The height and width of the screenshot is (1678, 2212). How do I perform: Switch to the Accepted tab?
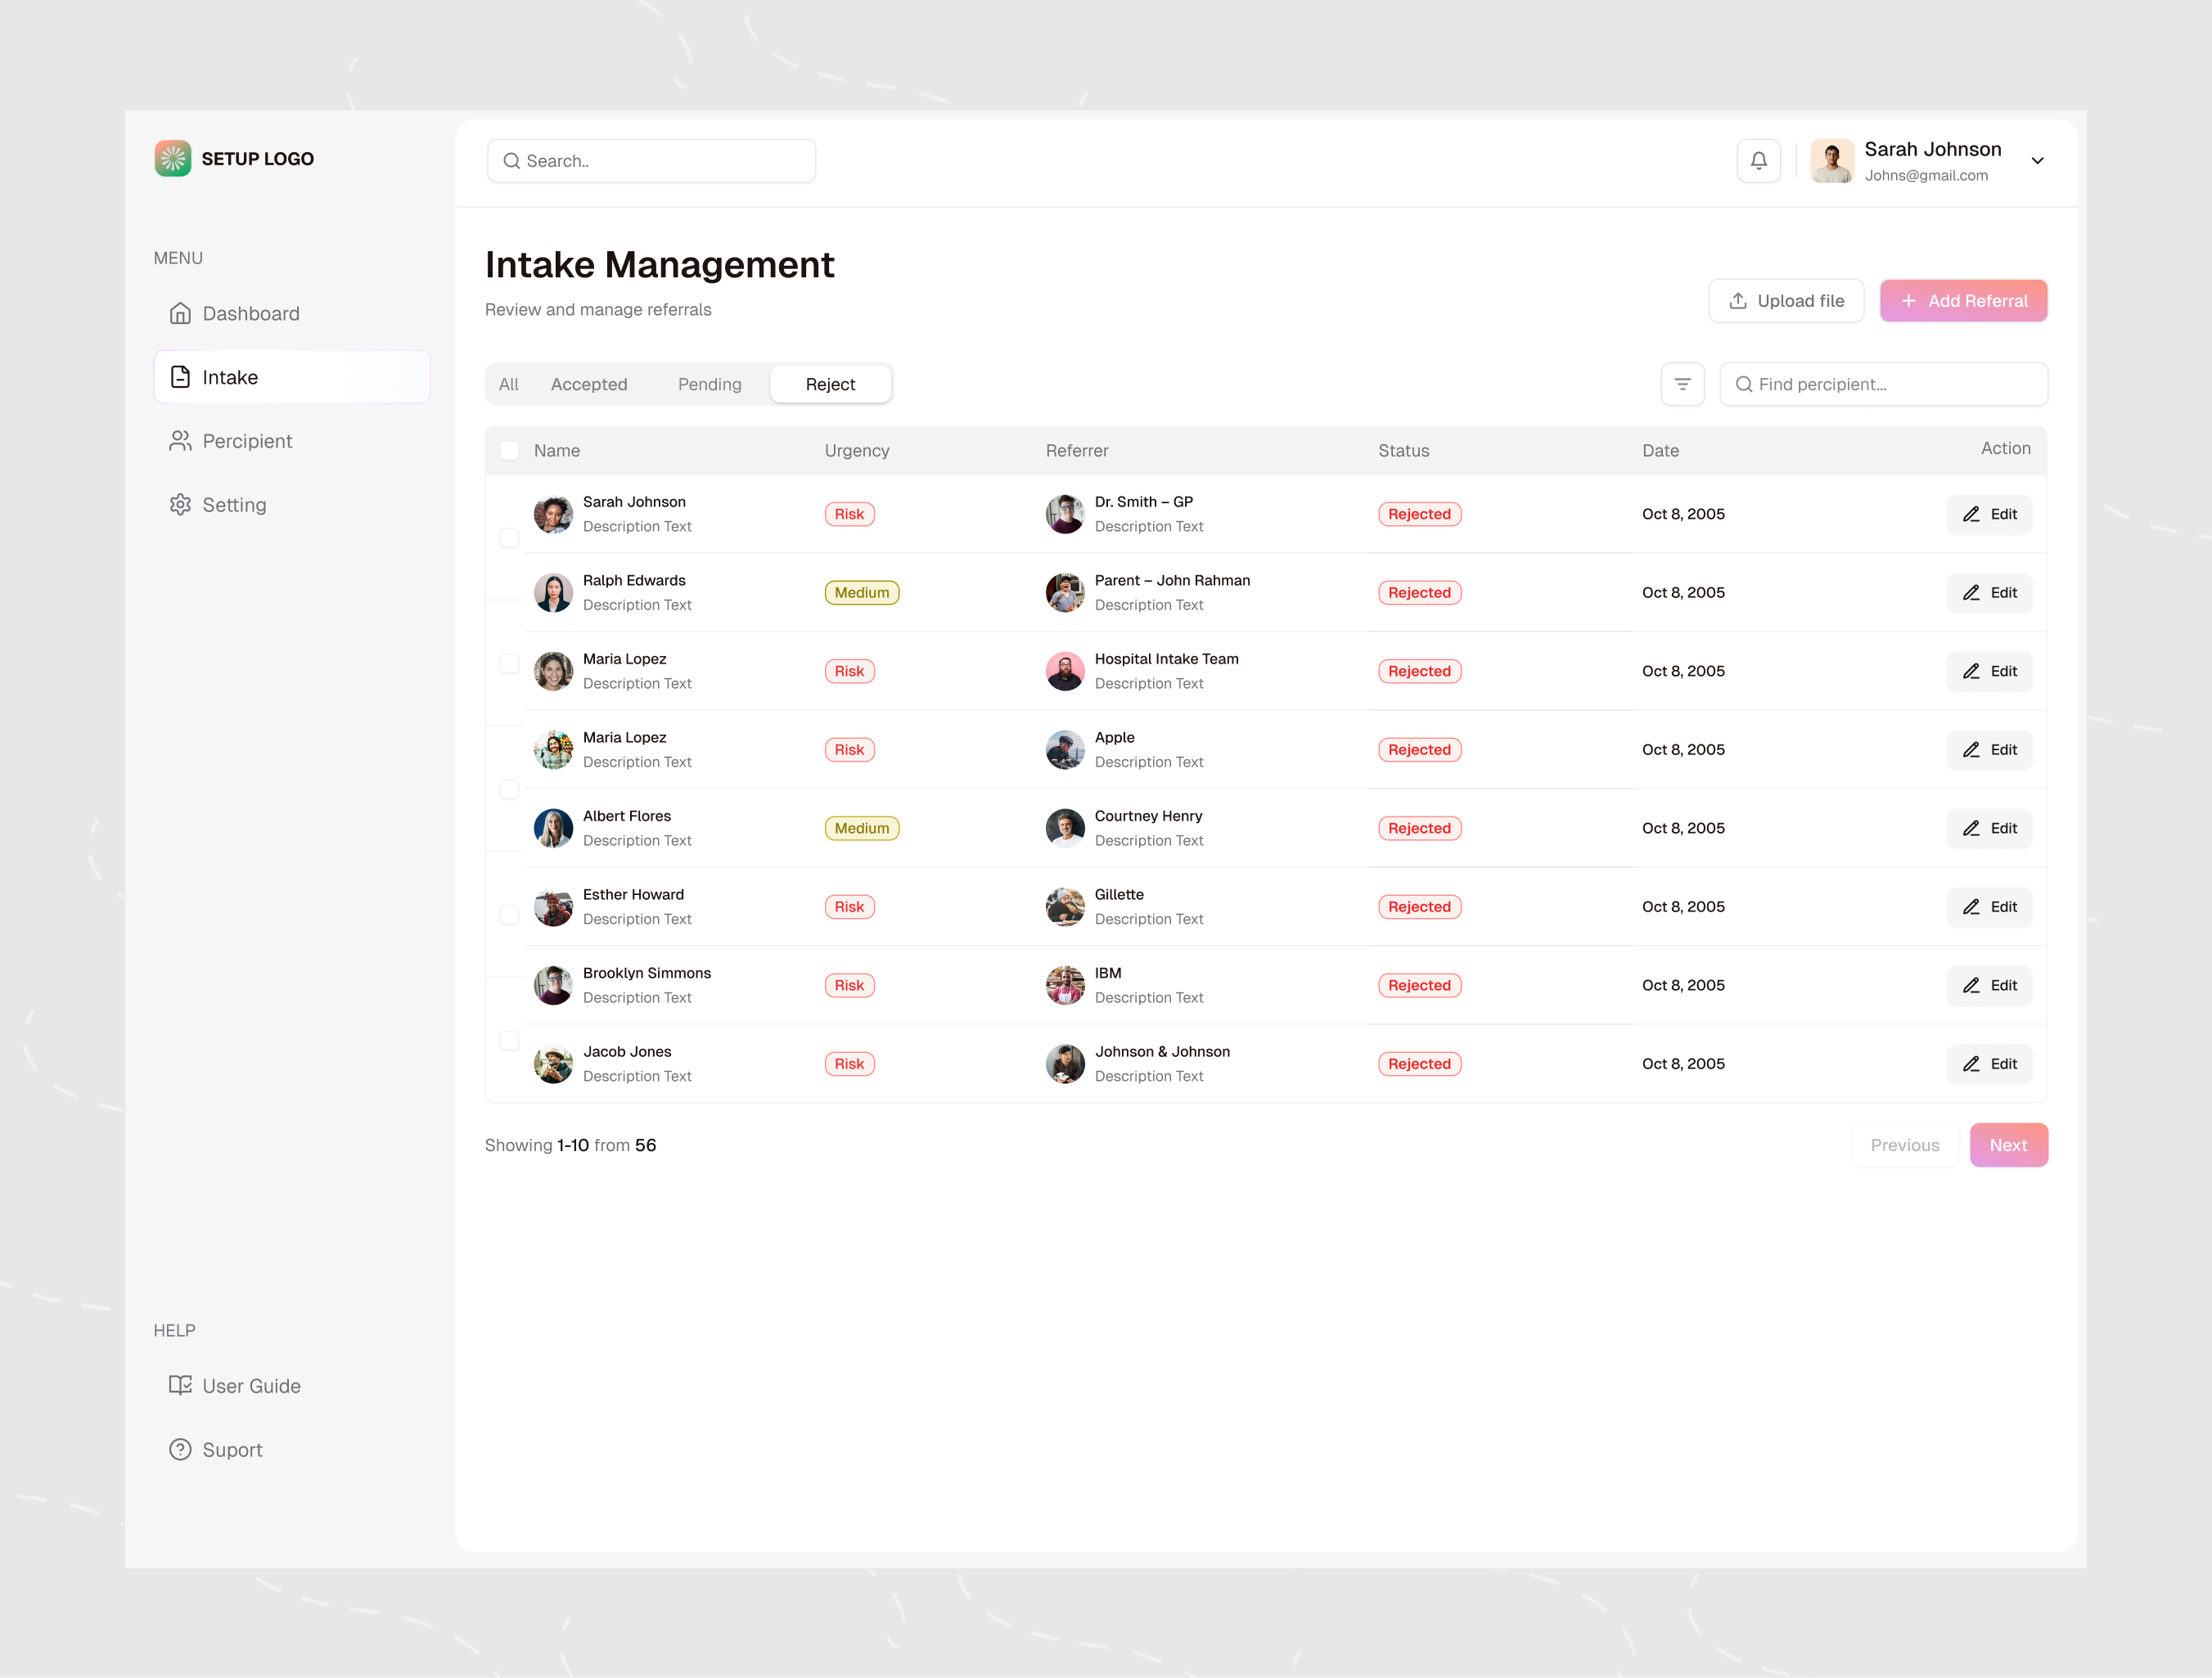pyautogui.click(x=589, y=383)
